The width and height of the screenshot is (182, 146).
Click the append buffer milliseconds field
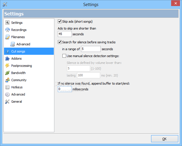(65, 89)
